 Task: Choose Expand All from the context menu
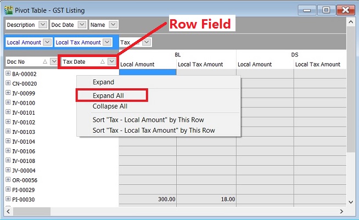pyautogui.click(x=108, y=95)
